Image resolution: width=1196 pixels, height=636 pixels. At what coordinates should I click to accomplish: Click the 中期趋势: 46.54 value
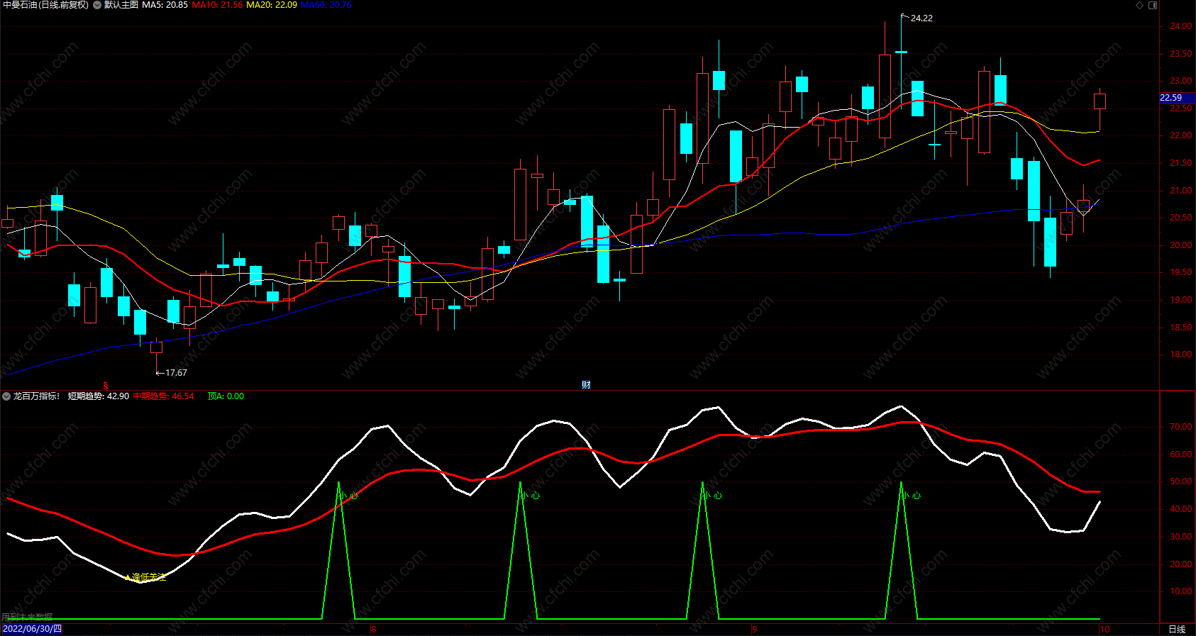(163, 396)
